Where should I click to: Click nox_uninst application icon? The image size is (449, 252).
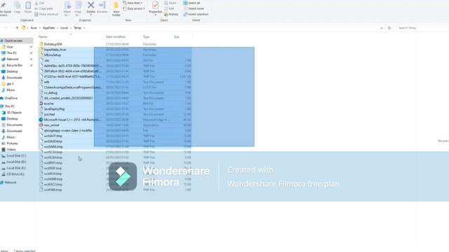(x=41, y=125)
